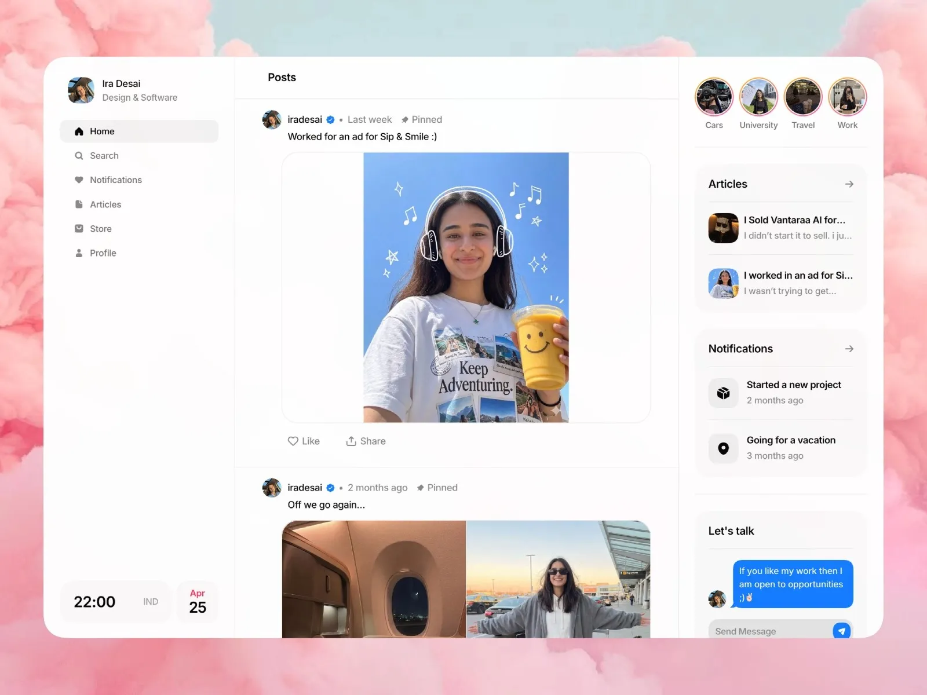Screen dimensions: 927x695
Task: Open the University story highlight
Action: coord(758,97)
